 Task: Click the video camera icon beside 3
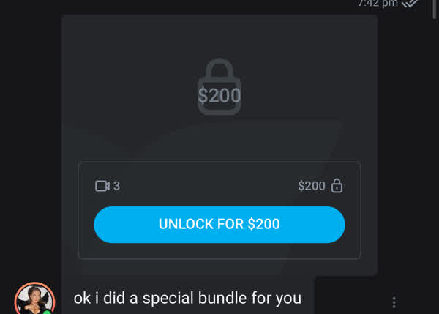click(102, 186)
